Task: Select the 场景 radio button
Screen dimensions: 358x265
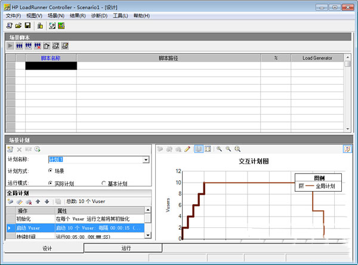Action: pos(51,171)
